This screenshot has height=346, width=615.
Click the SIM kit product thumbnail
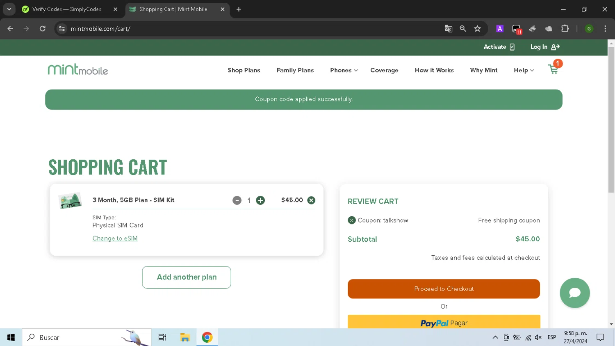pyautogui.click(x=70, y=201)
